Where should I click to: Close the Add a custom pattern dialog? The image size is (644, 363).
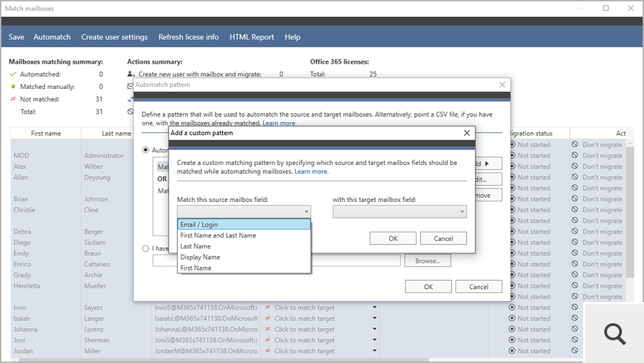[x=467, y=133]
